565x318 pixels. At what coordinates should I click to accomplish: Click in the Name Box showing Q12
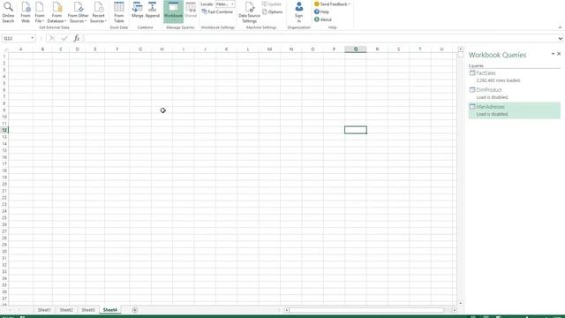click(x=16, y=38)
